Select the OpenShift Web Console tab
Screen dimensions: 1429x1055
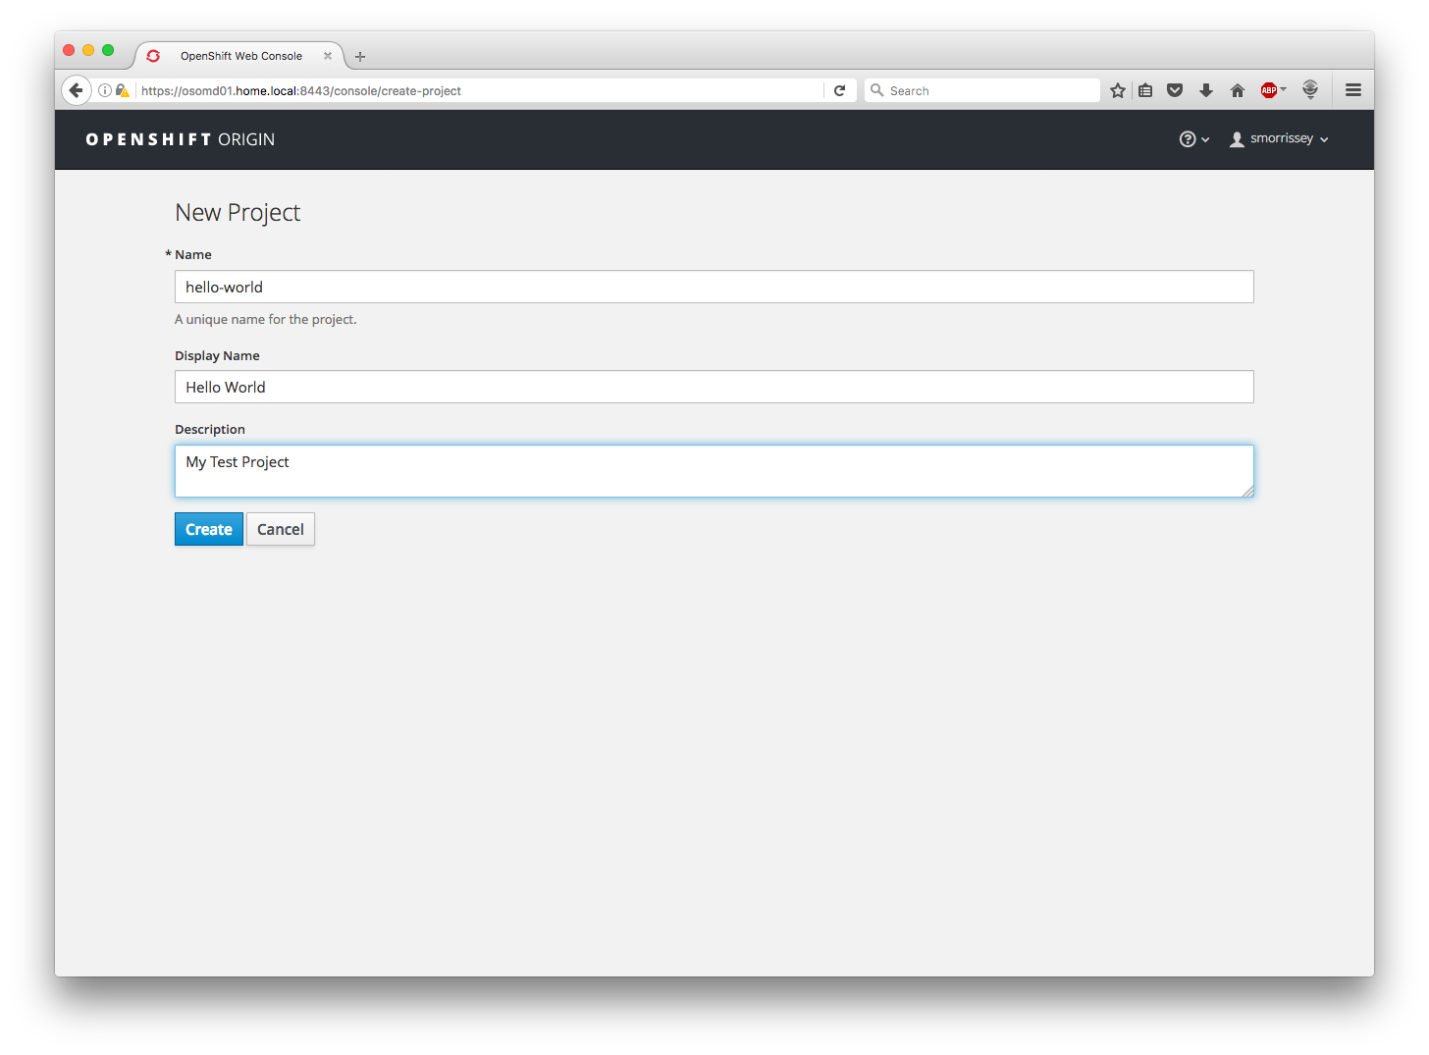click(240, 55)
